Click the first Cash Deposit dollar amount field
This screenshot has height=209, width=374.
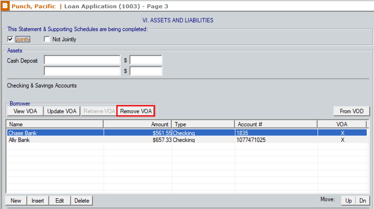(x=146, y=60)
